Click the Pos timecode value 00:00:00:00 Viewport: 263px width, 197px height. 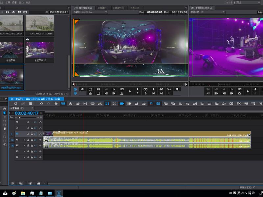click(155, 12)
